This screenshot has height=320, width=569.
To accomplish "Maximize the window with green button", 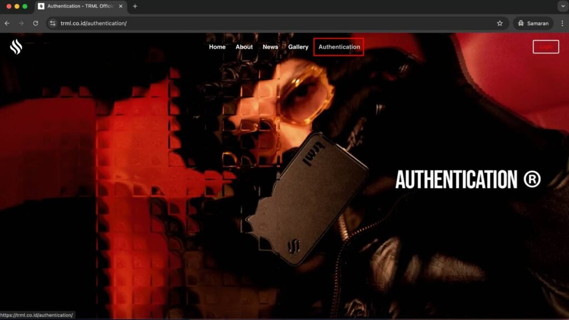I will pyautogui.click(x=24, y=6).
